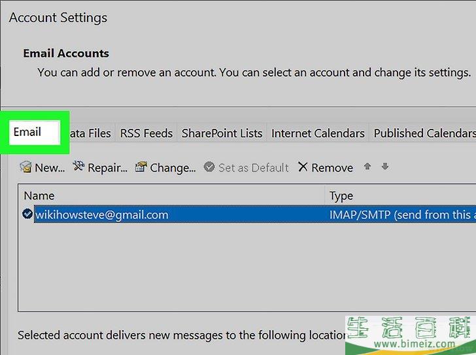Open the SharePoint Lists tab

(x=222, y=133)
